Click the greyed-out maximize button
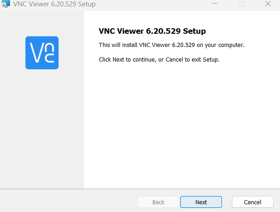 [241, 4]
